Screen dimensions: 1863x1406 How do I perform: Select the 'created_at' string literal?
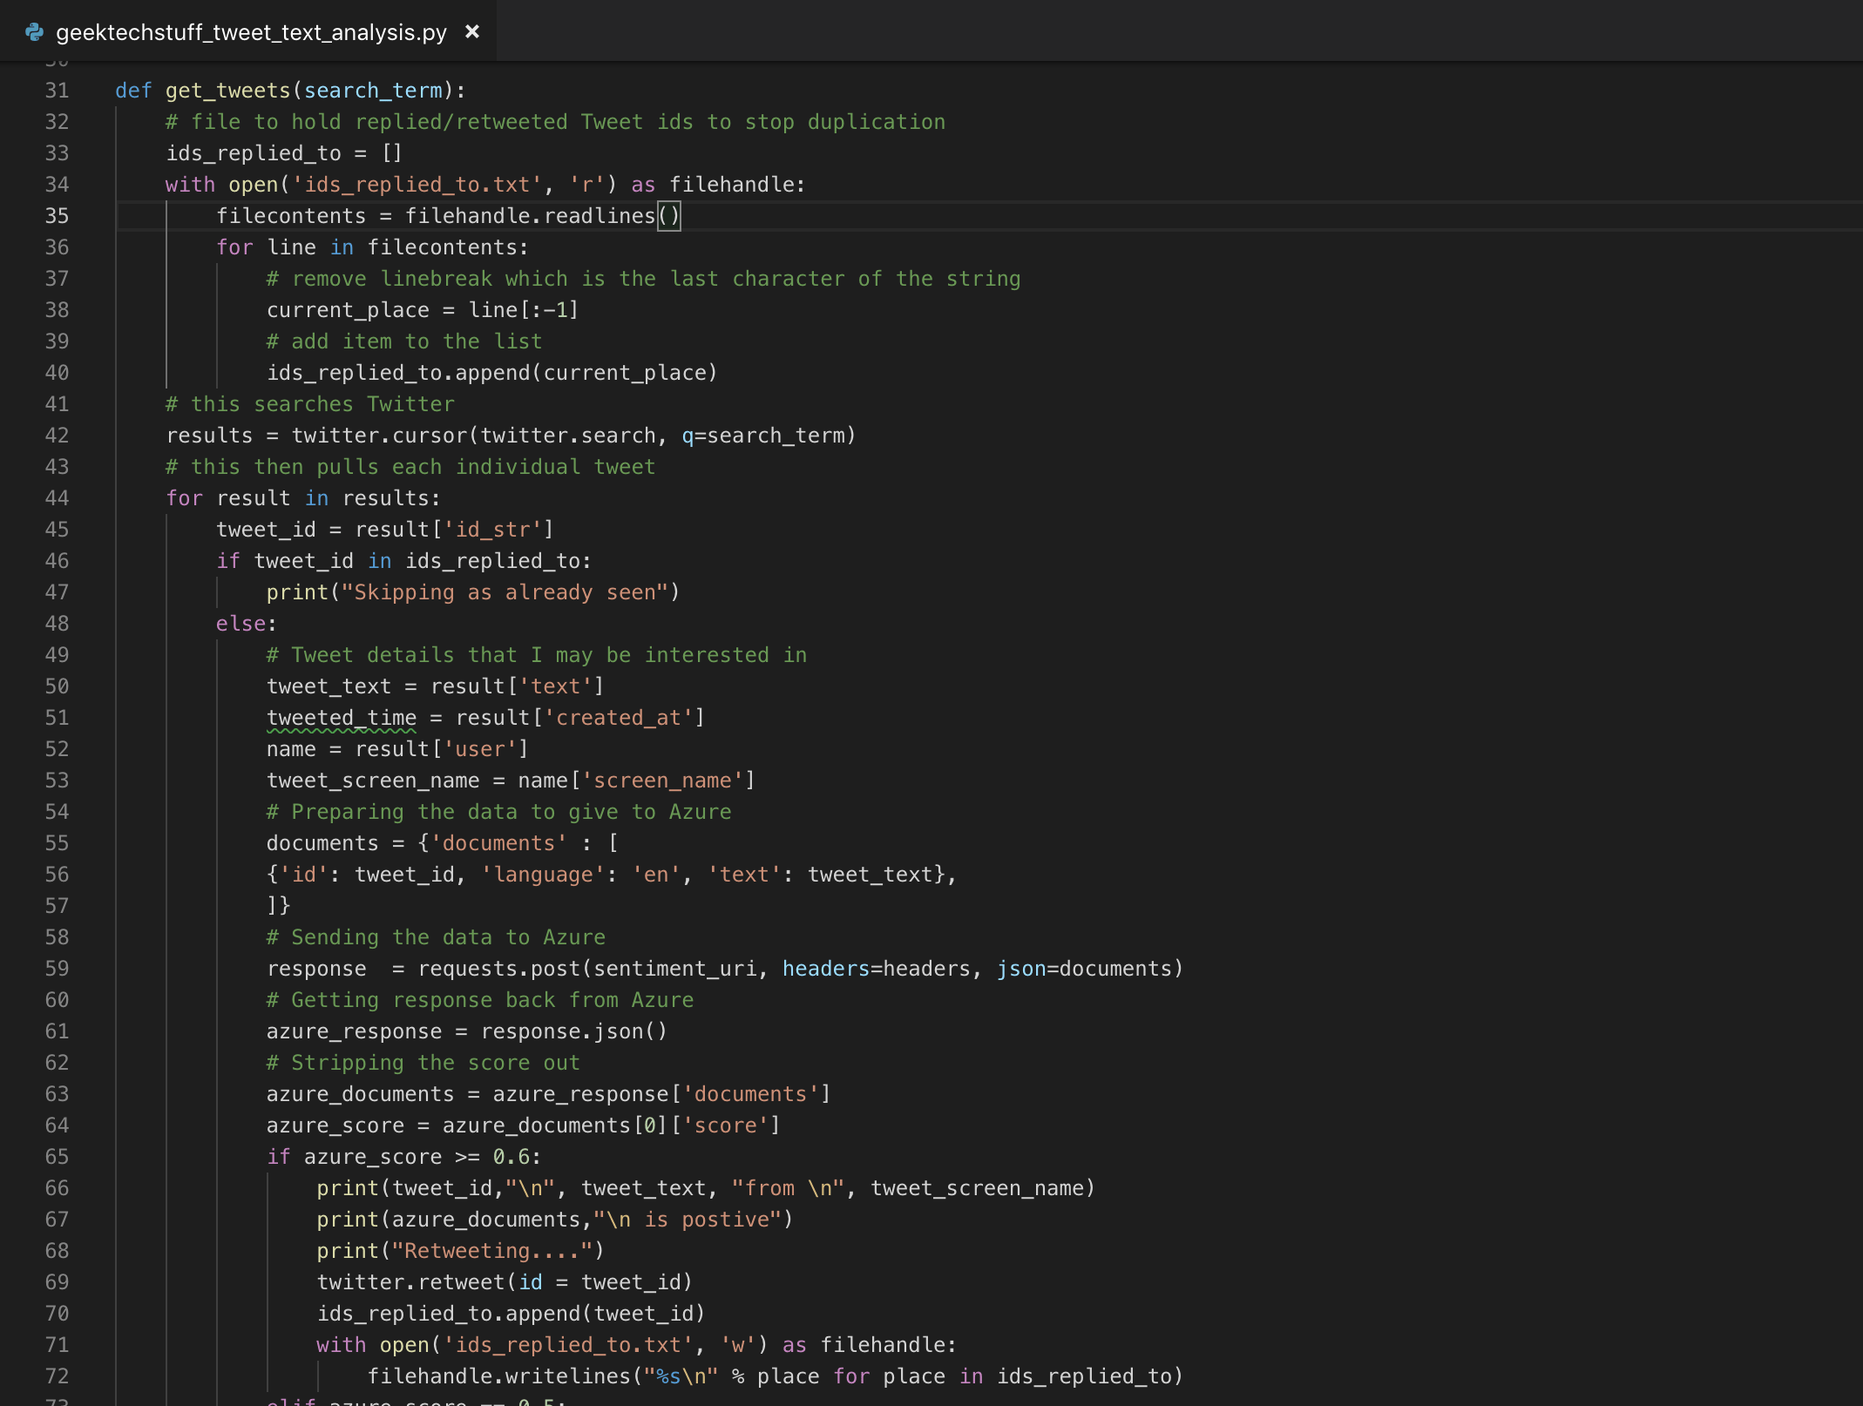click(x=620, y=717)
